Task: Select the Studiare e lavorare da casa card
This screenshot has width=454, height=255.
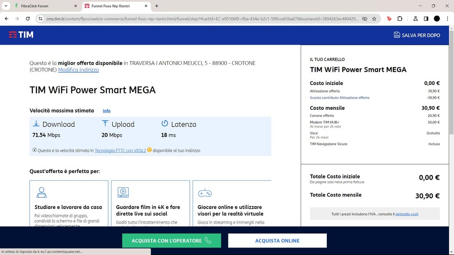Action: click(x=69, y=204)
